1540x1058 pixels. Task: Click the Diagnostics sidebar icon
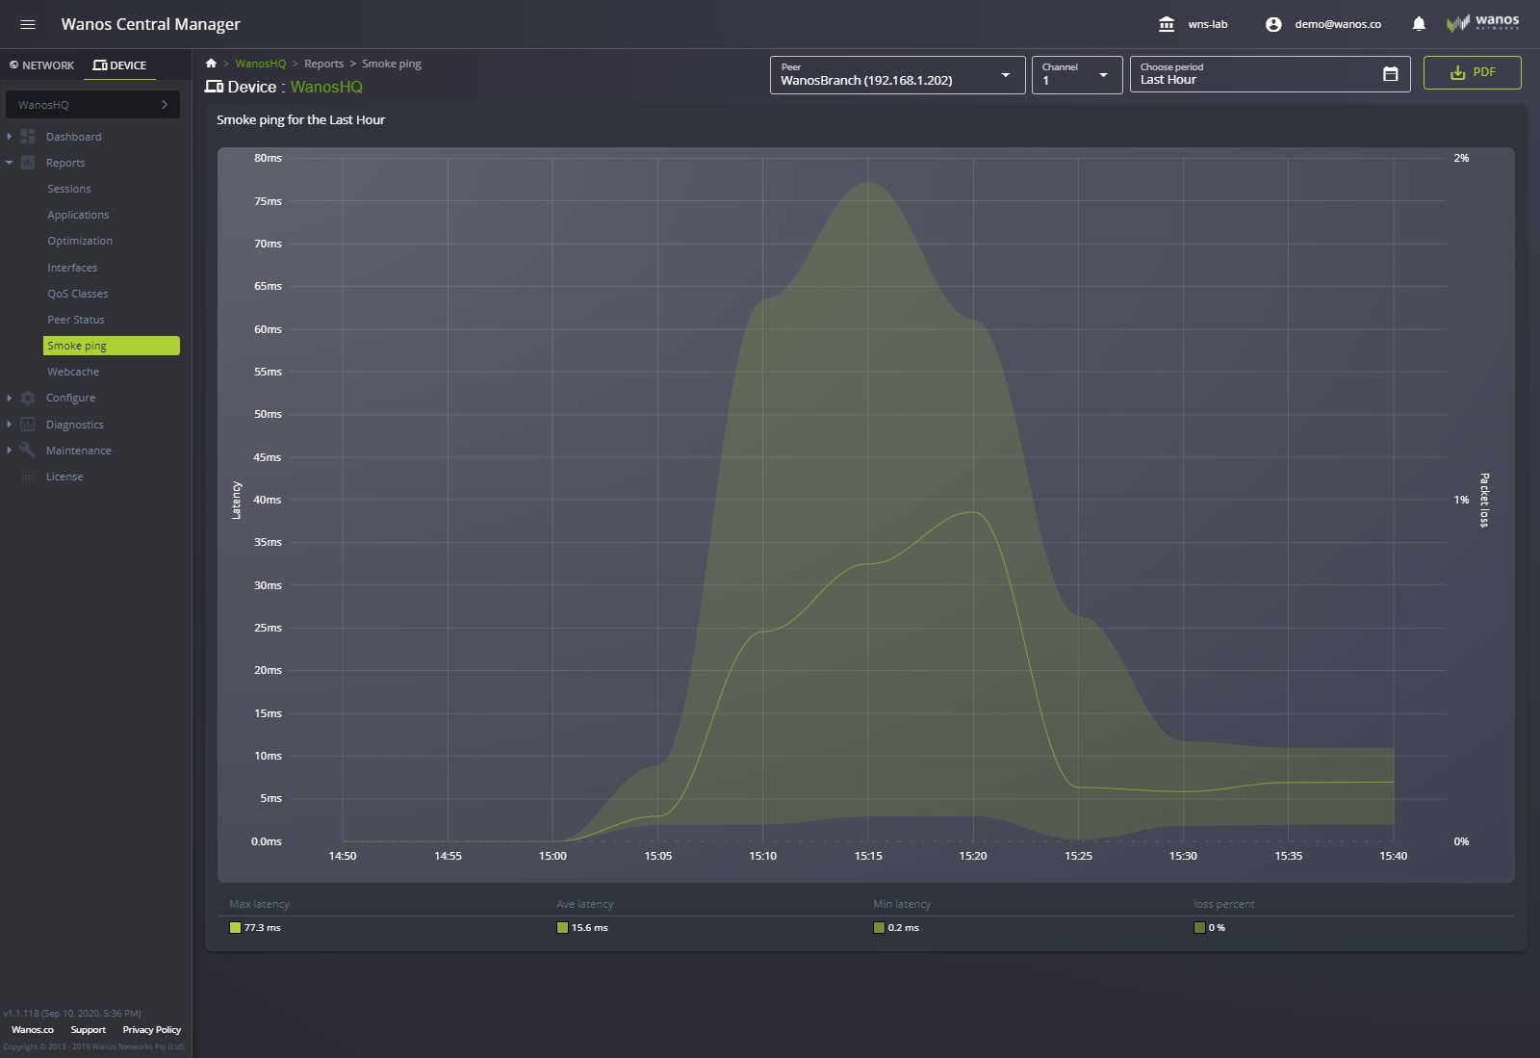click(28, 425)
